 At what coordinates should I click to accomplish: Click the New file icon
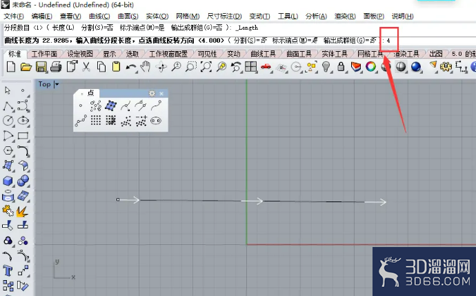11,66
